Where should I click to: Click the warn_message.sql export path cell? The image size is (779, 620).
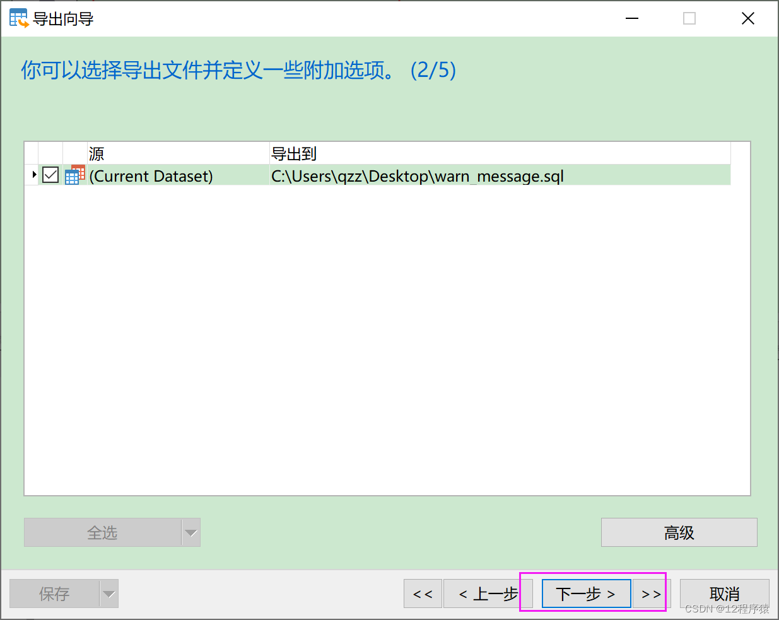(500, 175)
